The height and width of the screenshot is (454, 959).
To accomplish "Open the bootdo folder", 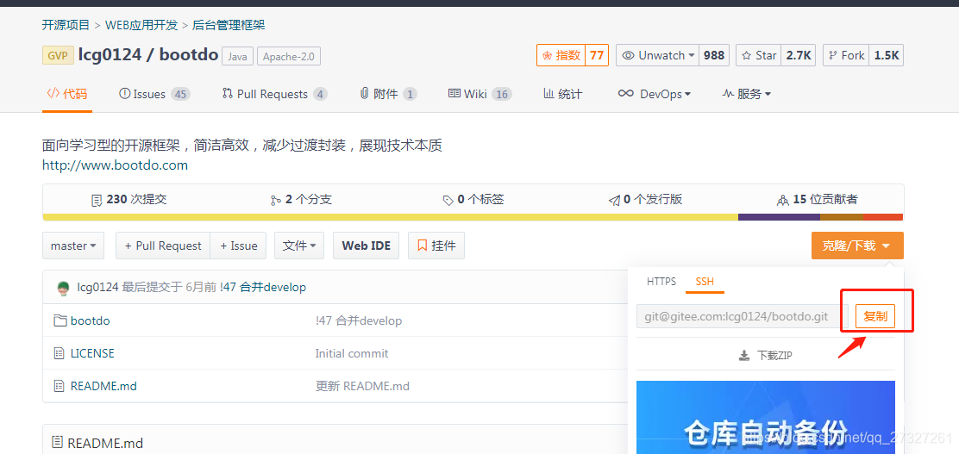I will point(90,320).
